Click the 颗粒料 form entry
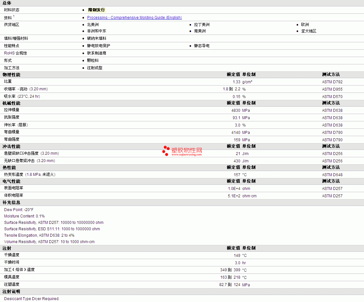 pyautogui.click(x=93, y=61)
